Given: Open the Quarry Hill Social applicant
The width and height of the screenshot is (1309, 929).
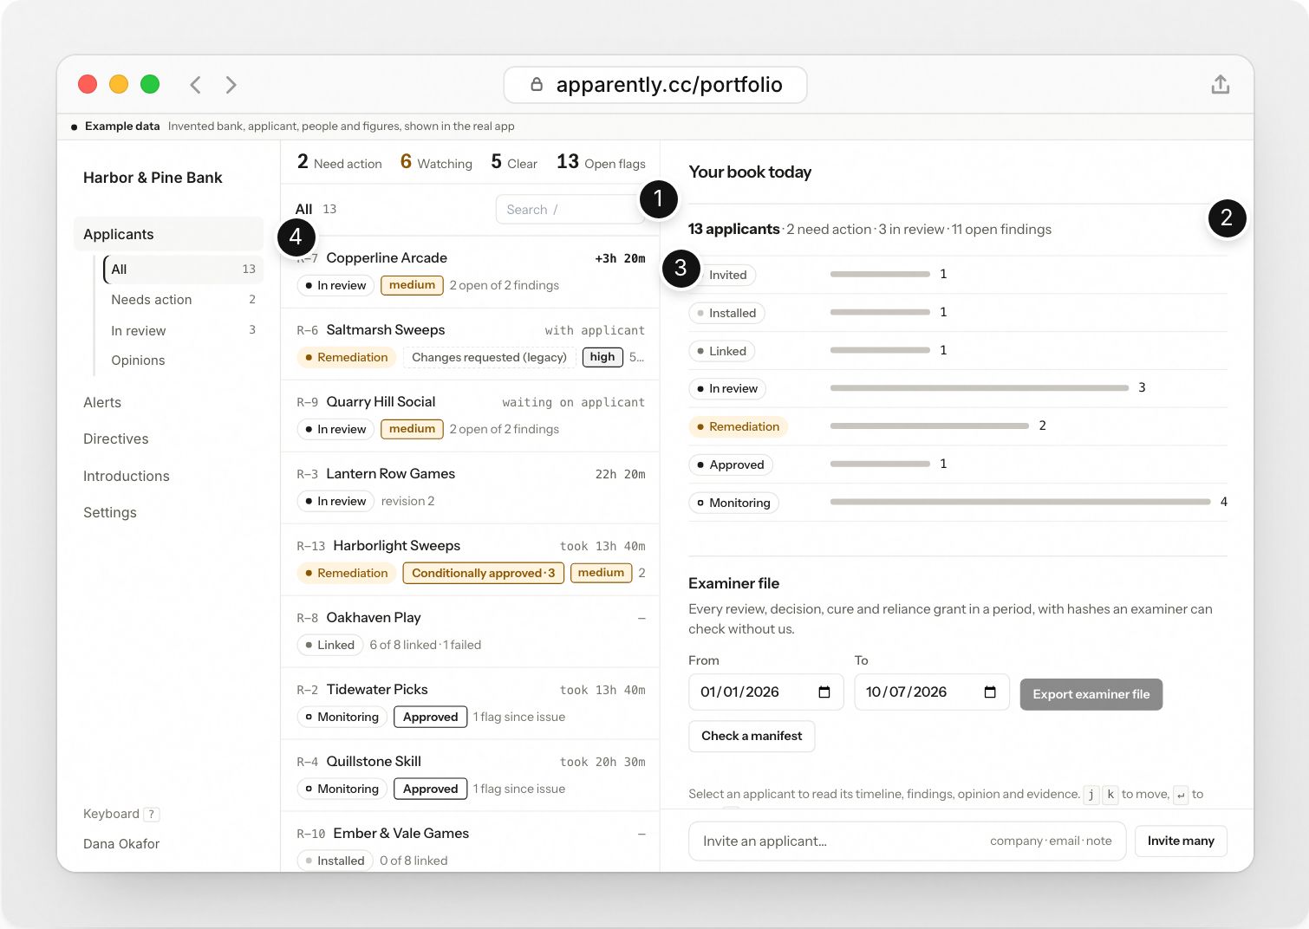Looking at the screenshot, I should click(x=471, y=416).
